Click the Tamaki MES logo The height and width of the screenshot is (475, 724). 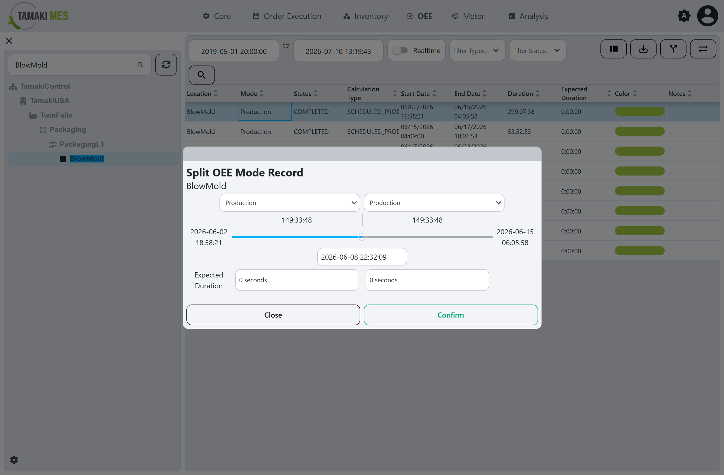(38, 16)
